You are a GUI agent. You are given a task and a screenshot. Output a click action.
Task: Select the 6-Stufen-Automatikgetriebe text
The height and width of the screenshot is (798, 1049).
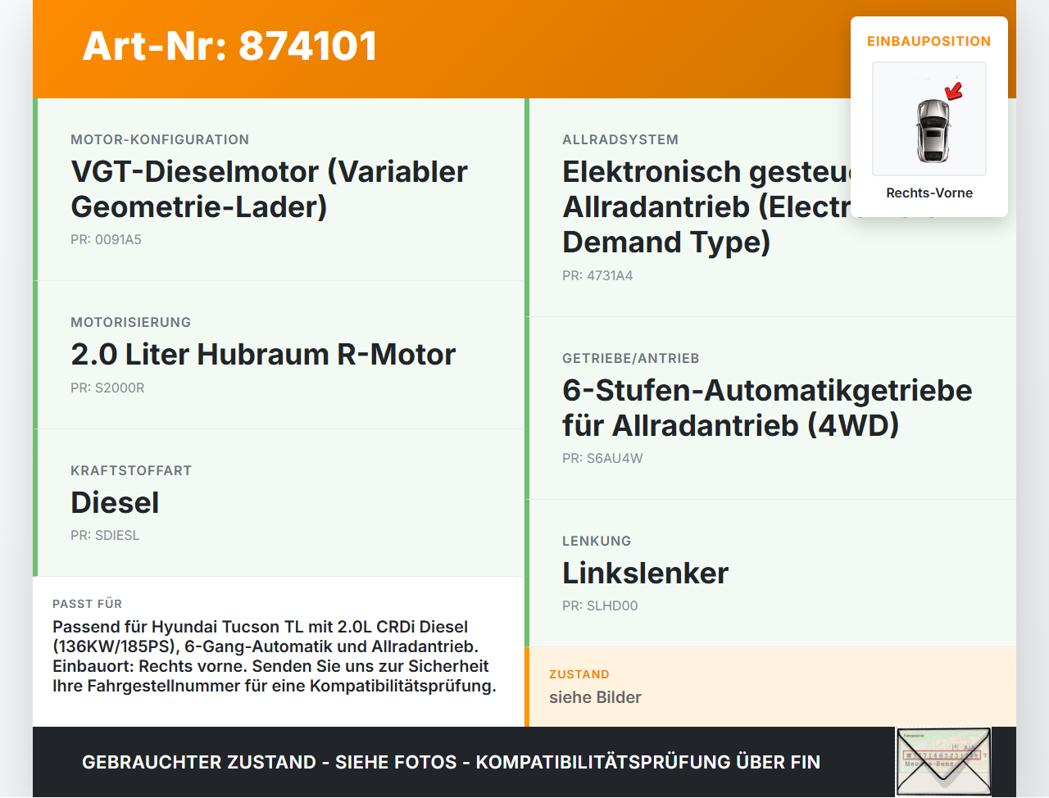pyautogui.click(x=767, y=408)
